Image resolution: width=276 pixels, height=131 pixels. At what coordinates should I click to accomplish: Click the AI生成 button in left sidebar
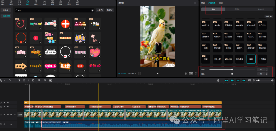[6, 10]
